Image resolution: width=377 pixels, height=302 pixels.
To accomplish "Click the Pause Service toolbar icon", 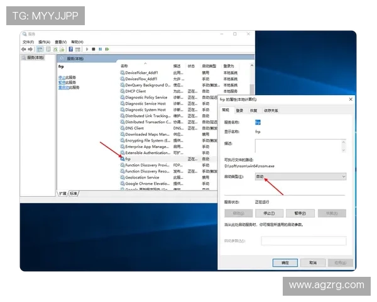I will (99, 49).
